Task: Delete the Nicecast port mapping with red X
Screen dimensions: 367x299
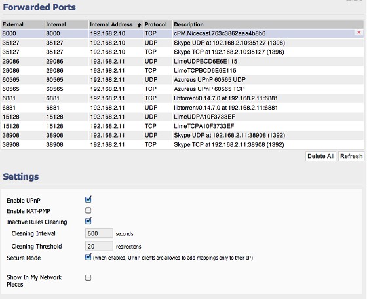Action: pos(358,33)
